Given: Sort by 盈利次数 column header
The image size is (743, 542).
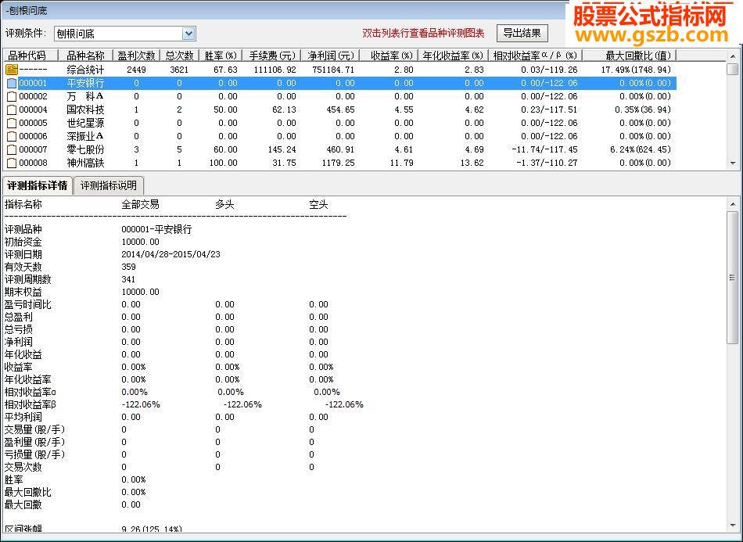Looking at the screenshot, I should click(x=136, y=56).
